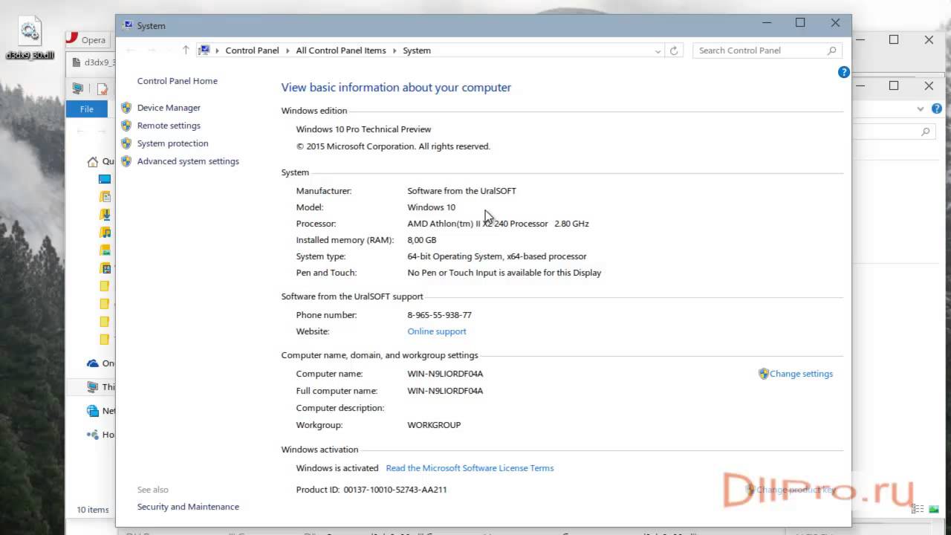Open System window help icon
The width and height of the screenshot is (951, 535).
tap(843, 72)
